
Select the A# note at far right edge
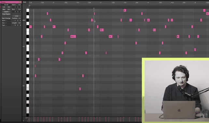coord(207,14)
